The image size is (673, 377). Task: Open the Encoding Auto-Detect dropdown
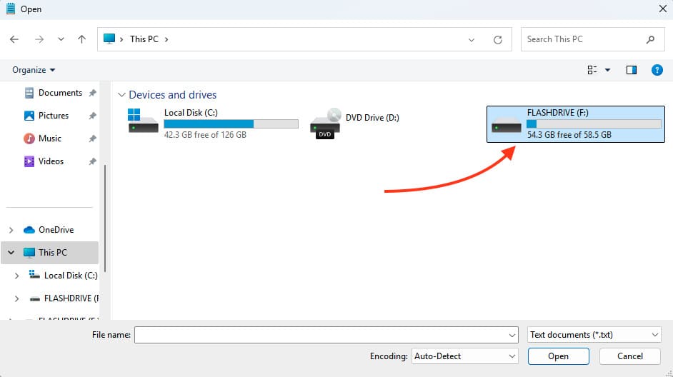point(464,356)
